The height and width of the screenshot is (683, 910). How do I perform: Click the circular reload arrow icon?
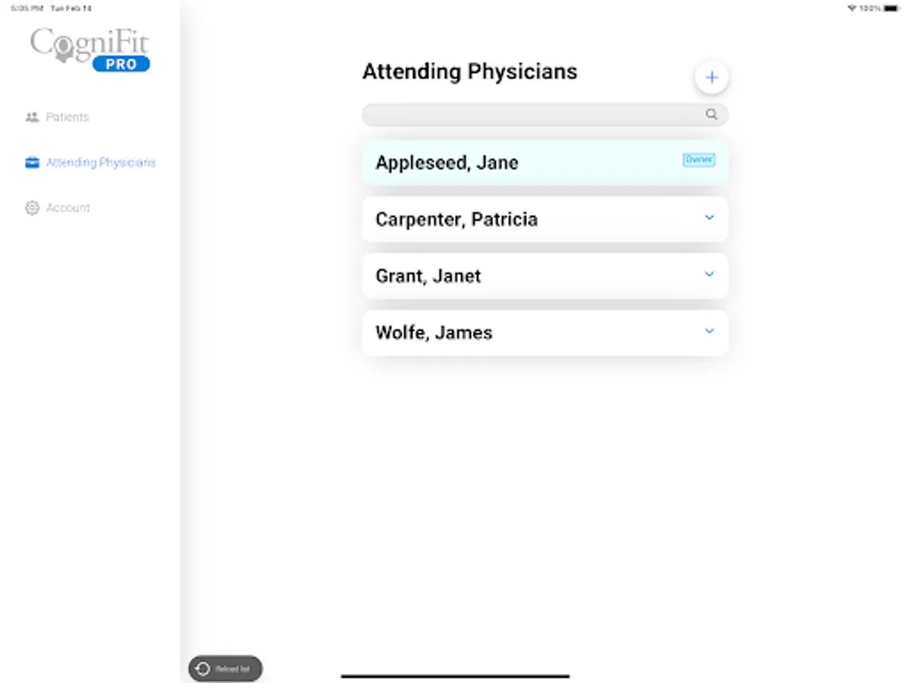point(202,669)
